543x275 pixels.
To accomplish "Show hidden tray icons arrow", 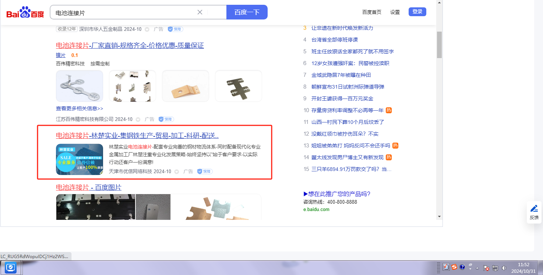I will coord(477,268).
